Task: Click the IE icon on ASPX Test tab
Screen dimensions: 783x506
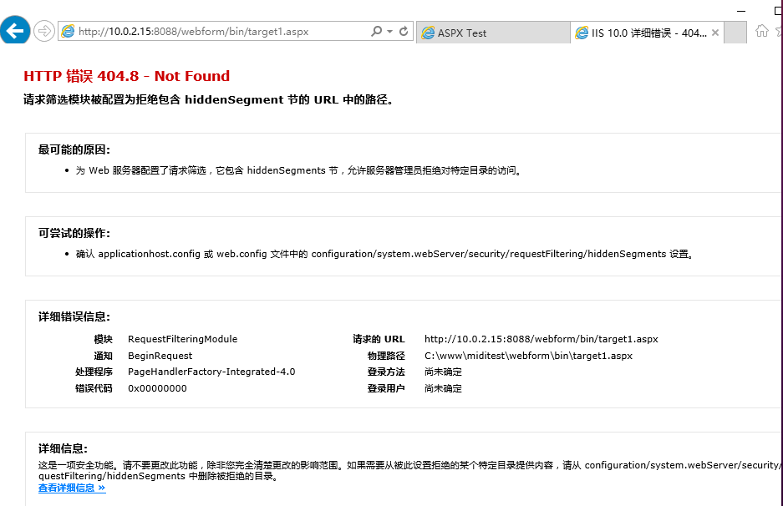Action: (428, 33)
